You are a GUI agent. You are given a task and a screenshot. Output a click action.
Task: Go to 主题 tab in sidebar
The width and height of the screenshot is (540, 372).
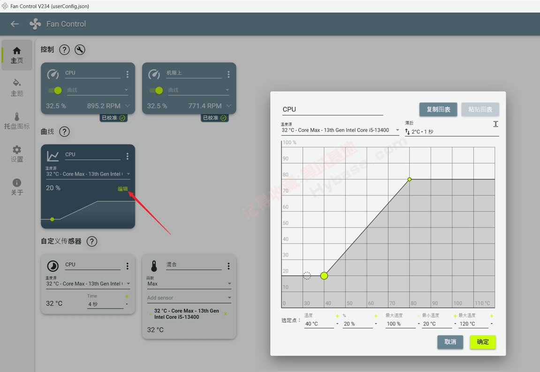pos(17,88)
